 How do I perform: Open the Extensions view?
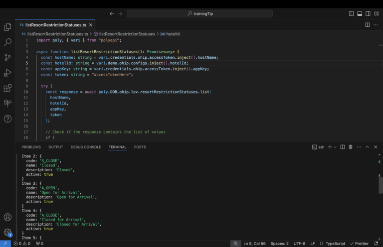pyautogui.click(x=7, y=88)
